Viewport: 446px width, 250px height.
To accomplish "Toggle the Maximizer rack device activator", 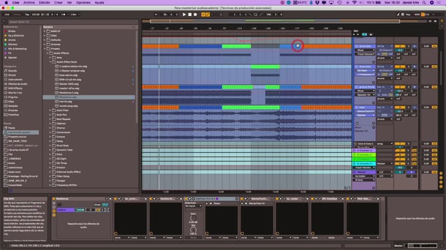I will point(54,199).
